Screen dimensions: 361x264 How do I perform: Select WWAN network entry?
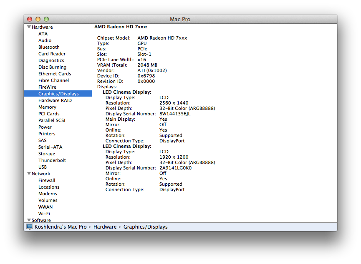pos(45,207)
